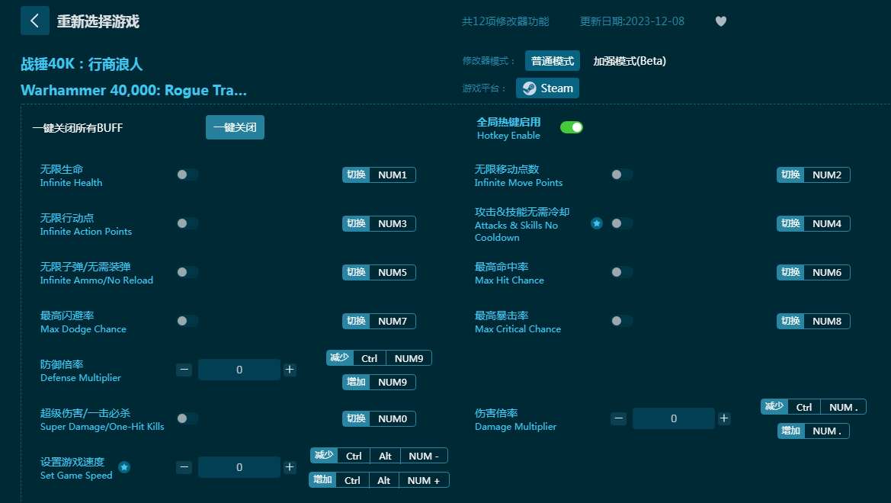Click NUM7 hotkey for Max Dodge Chance

(x=379, y=322)
